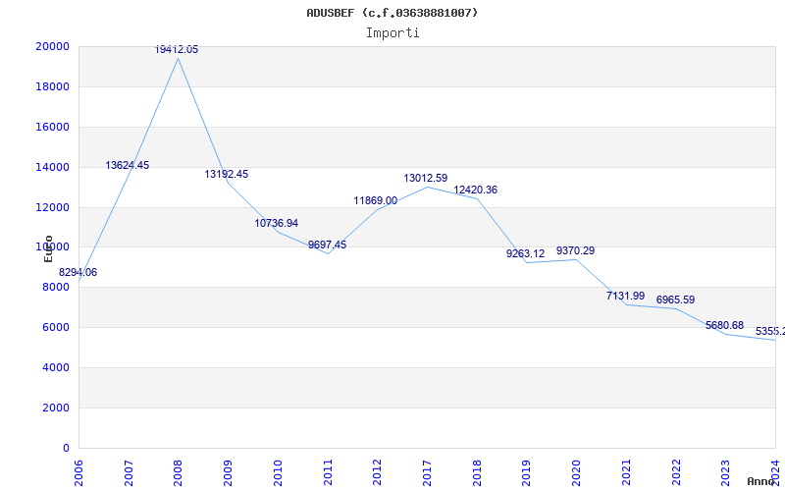Click the y-axis tick label 18000

(x=53, y=86)
